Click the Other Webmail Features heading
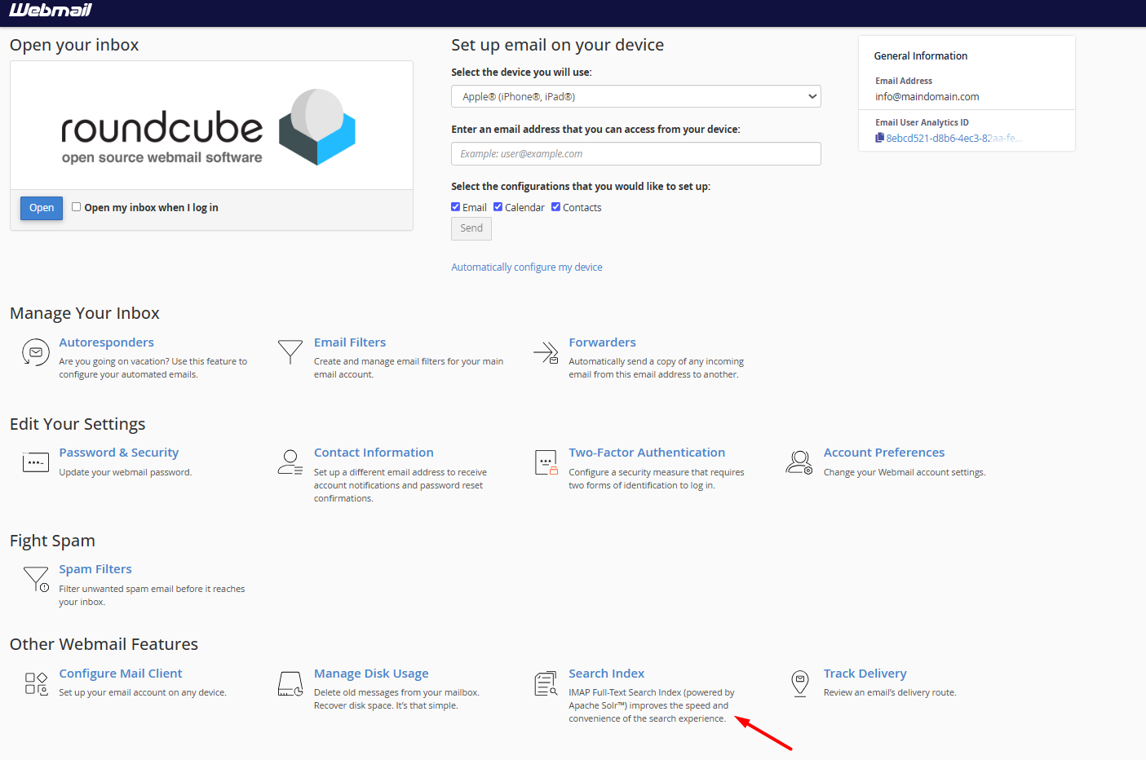Viewport: 1146px width, 760px height. point(104,644)
